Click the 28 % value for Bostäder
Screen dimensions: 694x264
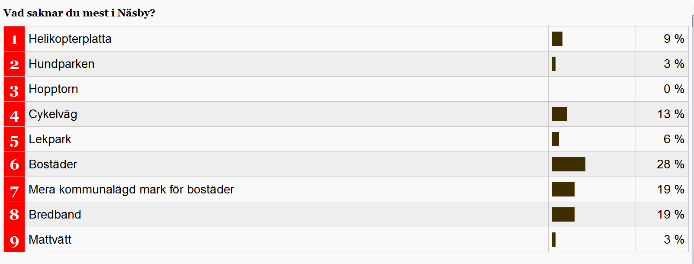point(670,164)
